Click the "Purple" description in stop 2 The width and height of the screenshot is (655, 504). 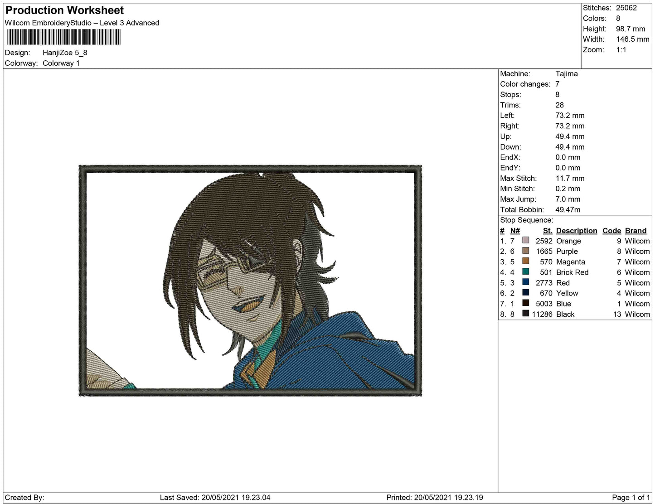[567, 252]
